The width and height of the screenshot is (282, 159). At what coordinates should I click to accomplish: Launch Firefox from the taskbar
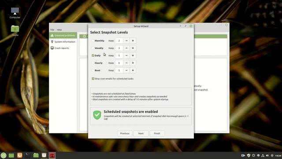click(20, 155)
